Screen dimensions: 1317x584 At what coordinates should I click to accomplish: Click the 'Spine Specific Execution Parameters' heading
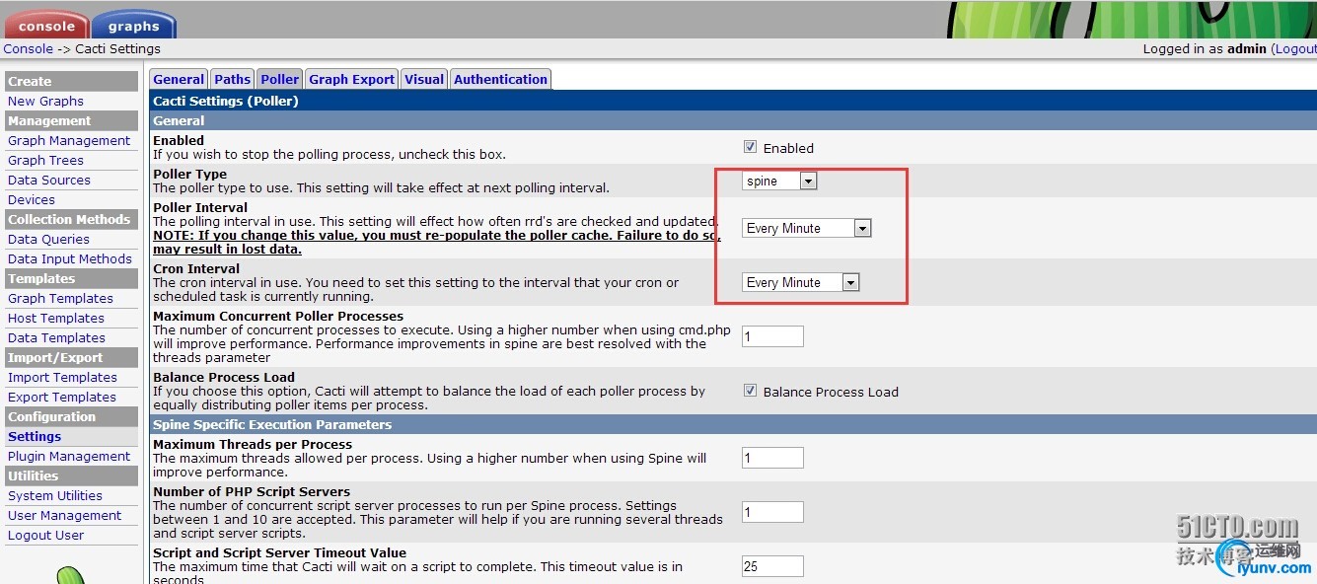point(272,424)
